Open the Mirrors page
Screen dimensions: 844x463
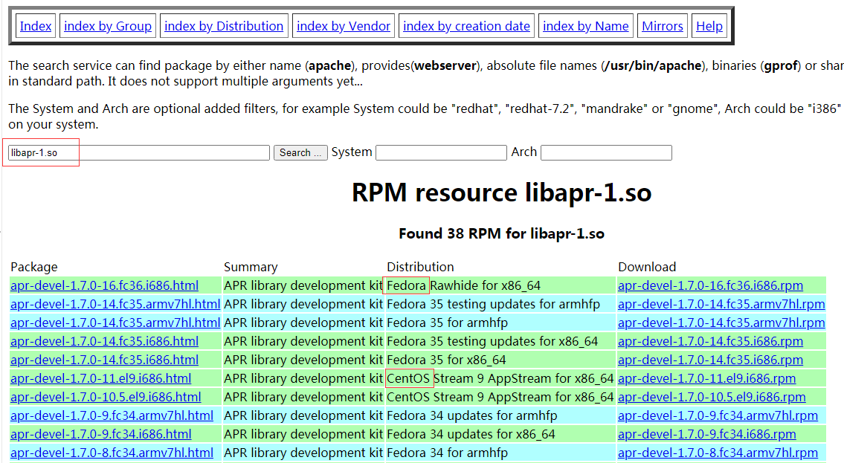coord(662,25)
